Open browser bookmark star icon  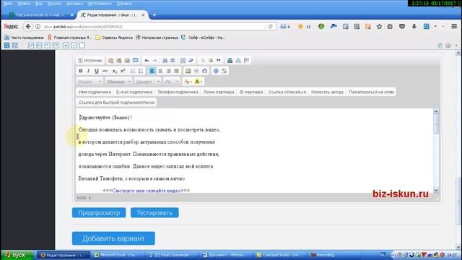point(379,27)
